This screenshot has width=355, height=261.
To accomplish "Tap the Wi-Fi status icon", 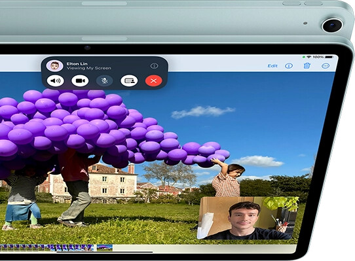I will pos(308,57).
